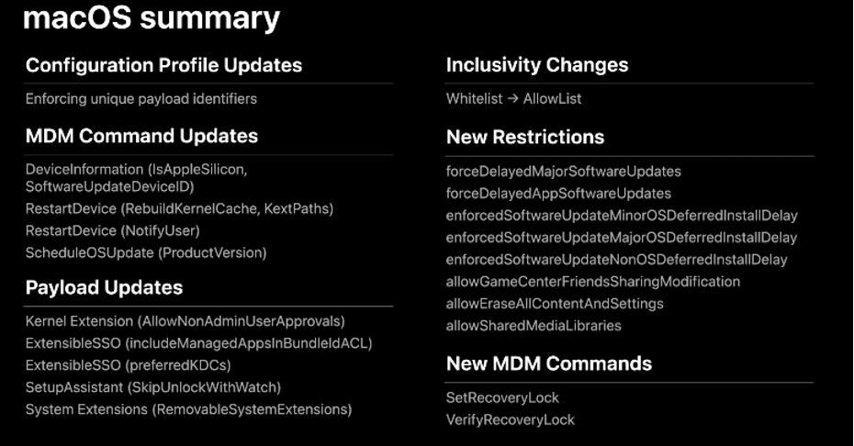Click "Kernel Extension (AllowNonAdminUserApprovals)" line
The height and width of the screenshot is (446, 854).
(x=185, y=321)
